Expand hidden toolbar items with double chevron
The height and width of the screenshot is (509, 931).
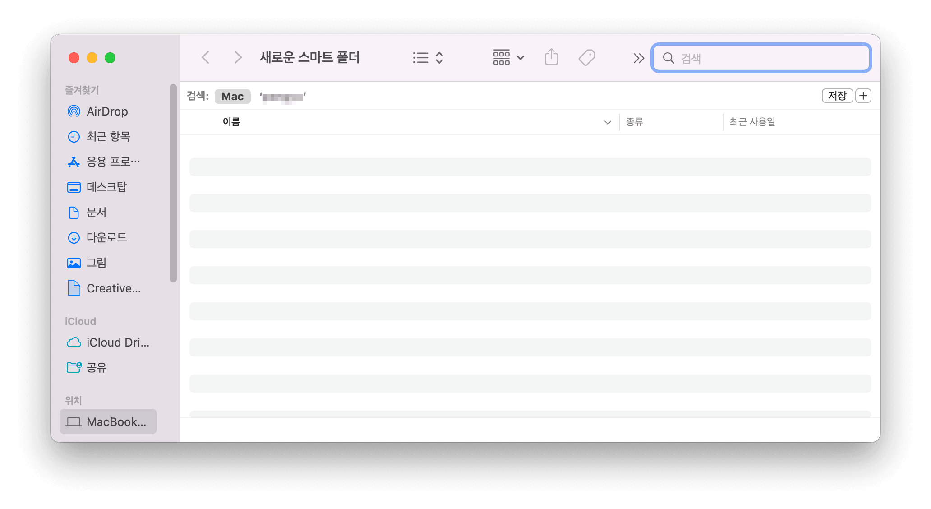point(638,58)
